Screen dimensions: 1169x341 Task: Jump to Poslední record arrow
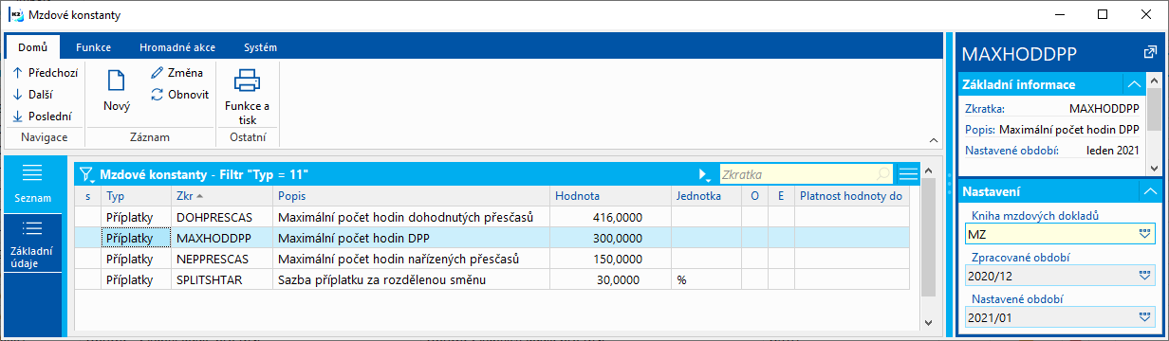tap(17, 116)
